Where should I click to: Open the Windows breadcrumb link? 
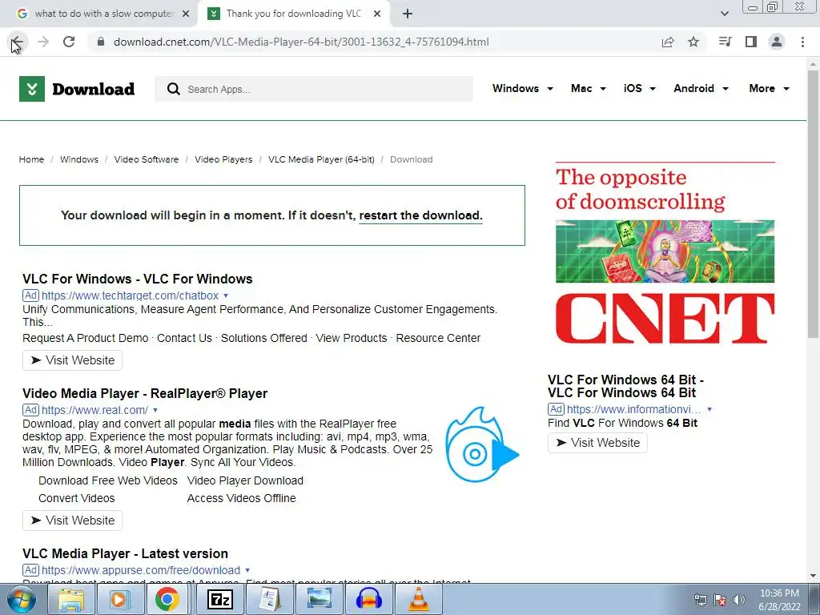tap(79, 159)
